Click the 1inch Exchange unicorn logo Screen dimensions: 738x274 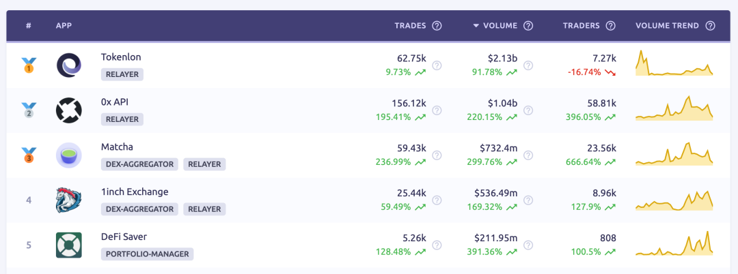[x=68, y=200]
